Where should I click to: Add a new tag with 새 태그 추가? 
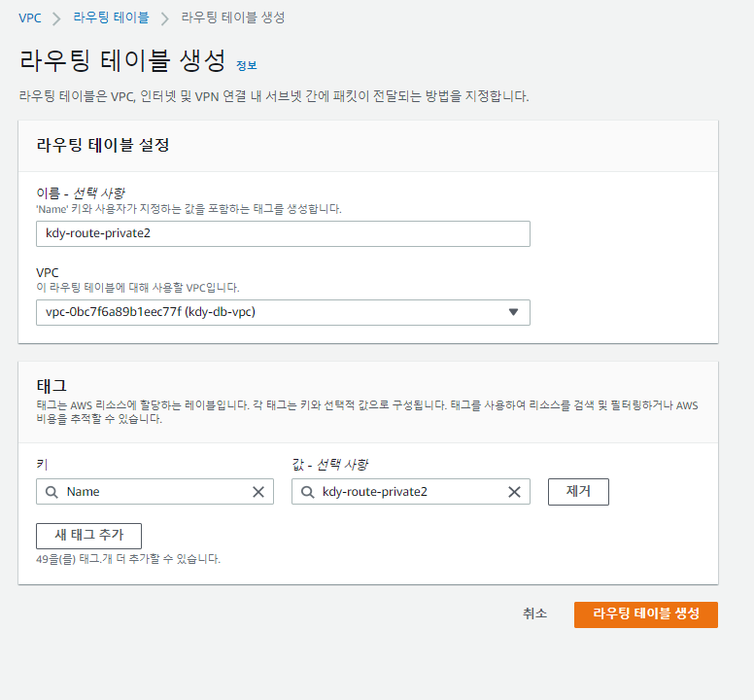89,536
